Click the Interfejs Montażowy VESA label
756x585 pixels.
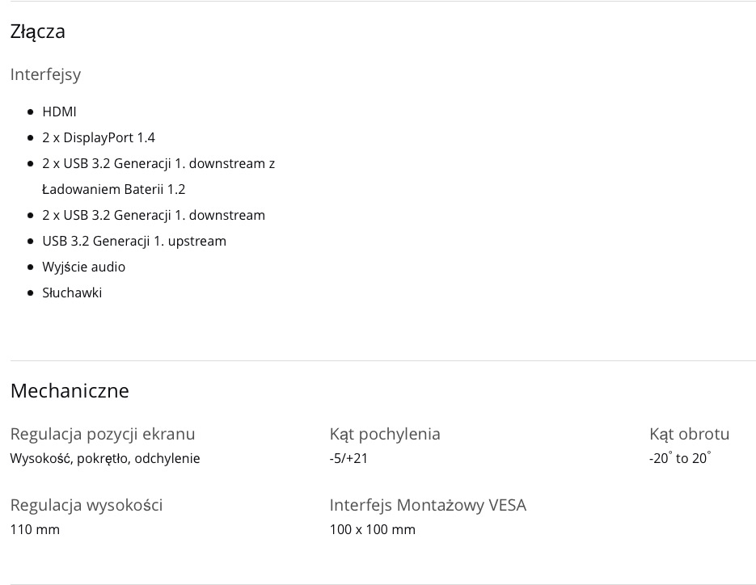coord(428,506)
